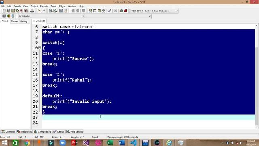This screenshot has width=259, height=146.
Task: Compile the program with the Compile icon
Action: coord(90,11)
